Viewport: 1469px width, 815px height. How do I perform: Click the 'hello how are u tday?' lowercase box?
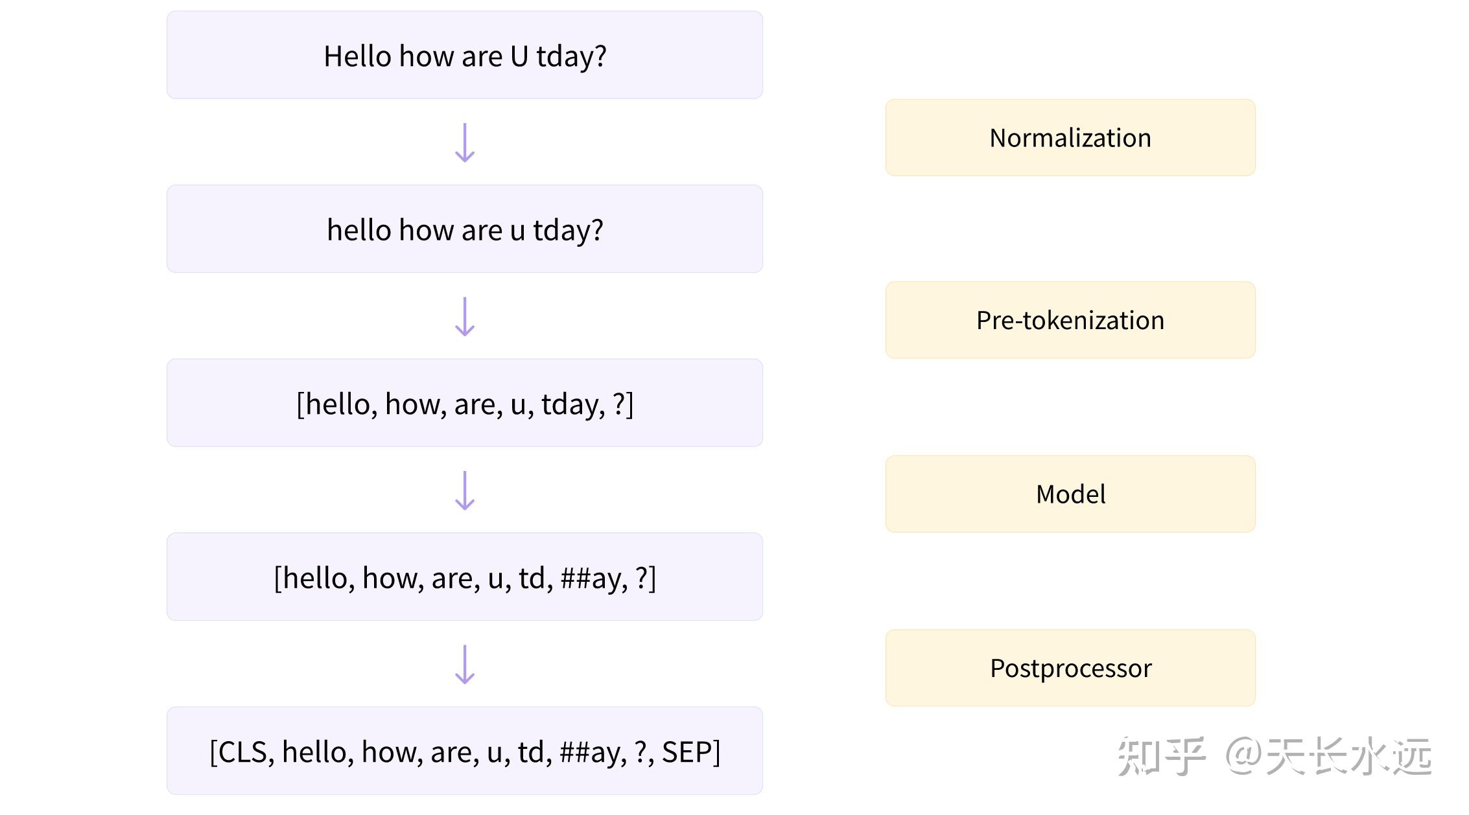coord(465,229)
